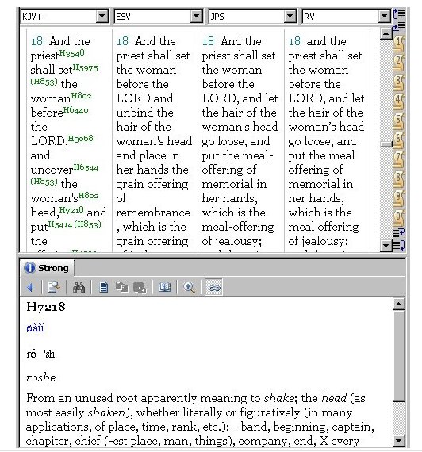Click the bottom lines icon with the long down arrow
This screenshot has width=422, height=452.
399,245
